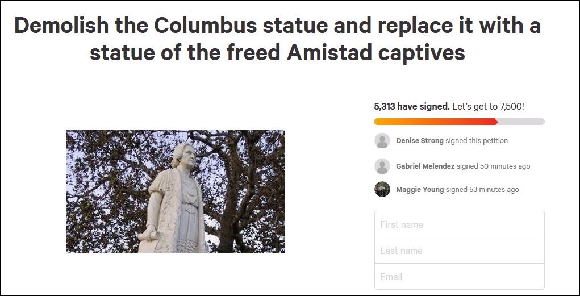Click the 'Amistad captives' line of the title
The width and height of the screenshot is (580, 296).
pyautogui.click(x=277, y=52)
